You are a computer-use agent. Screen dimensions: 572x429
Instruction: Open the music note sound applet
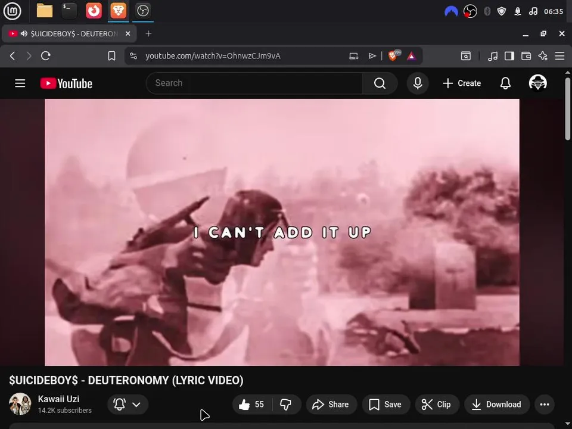533,11
